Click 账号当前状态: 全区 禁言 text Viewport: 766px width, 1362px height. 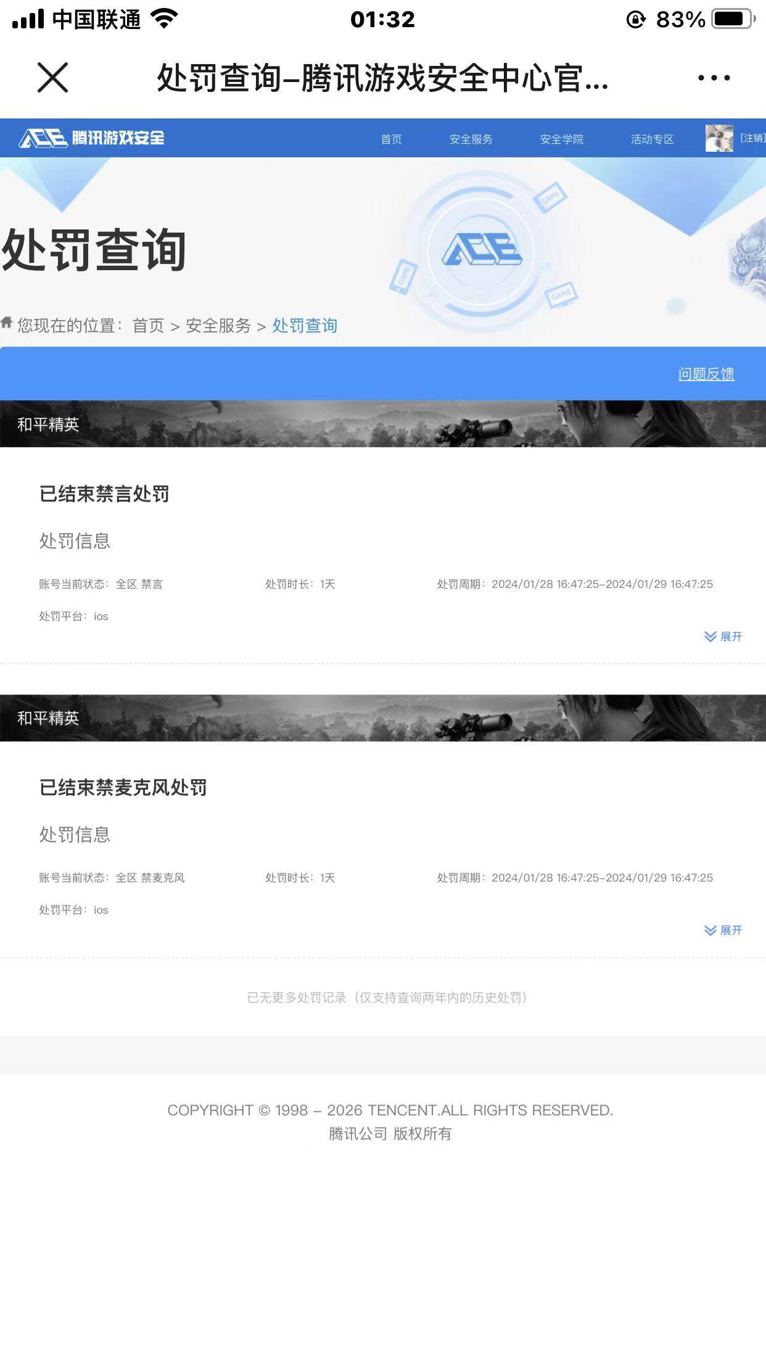pos(101,584)
